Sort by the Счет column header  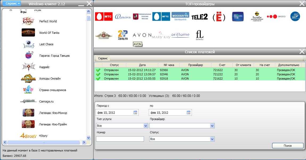[x=222, y=65]
